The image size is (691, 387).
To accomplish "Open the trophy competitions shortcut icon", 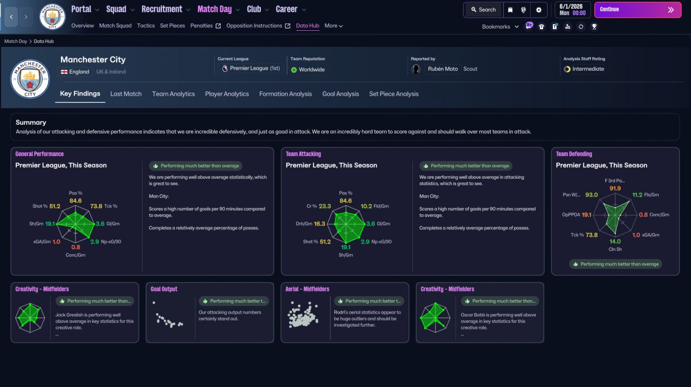I will [x=594, y=26].
